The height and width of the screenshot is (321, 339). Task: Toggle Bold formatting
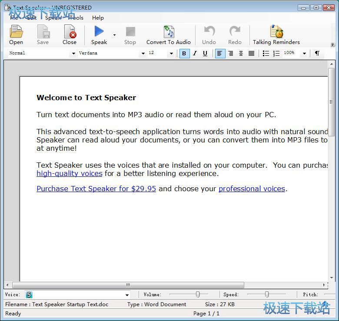(184, 53)
